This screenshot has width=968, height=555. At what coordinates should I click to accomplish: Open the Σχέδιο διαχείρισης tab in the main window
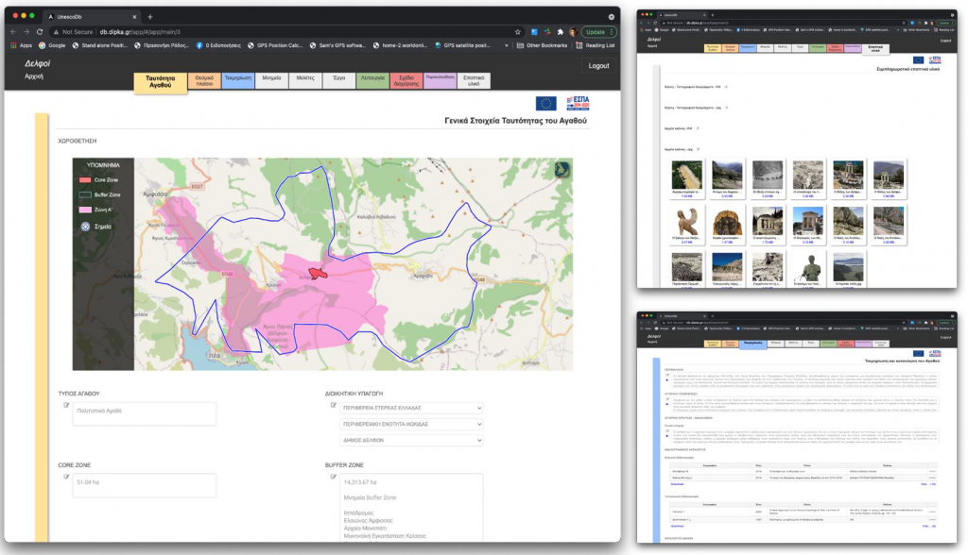pyautogui.click(x=406, y=81)
